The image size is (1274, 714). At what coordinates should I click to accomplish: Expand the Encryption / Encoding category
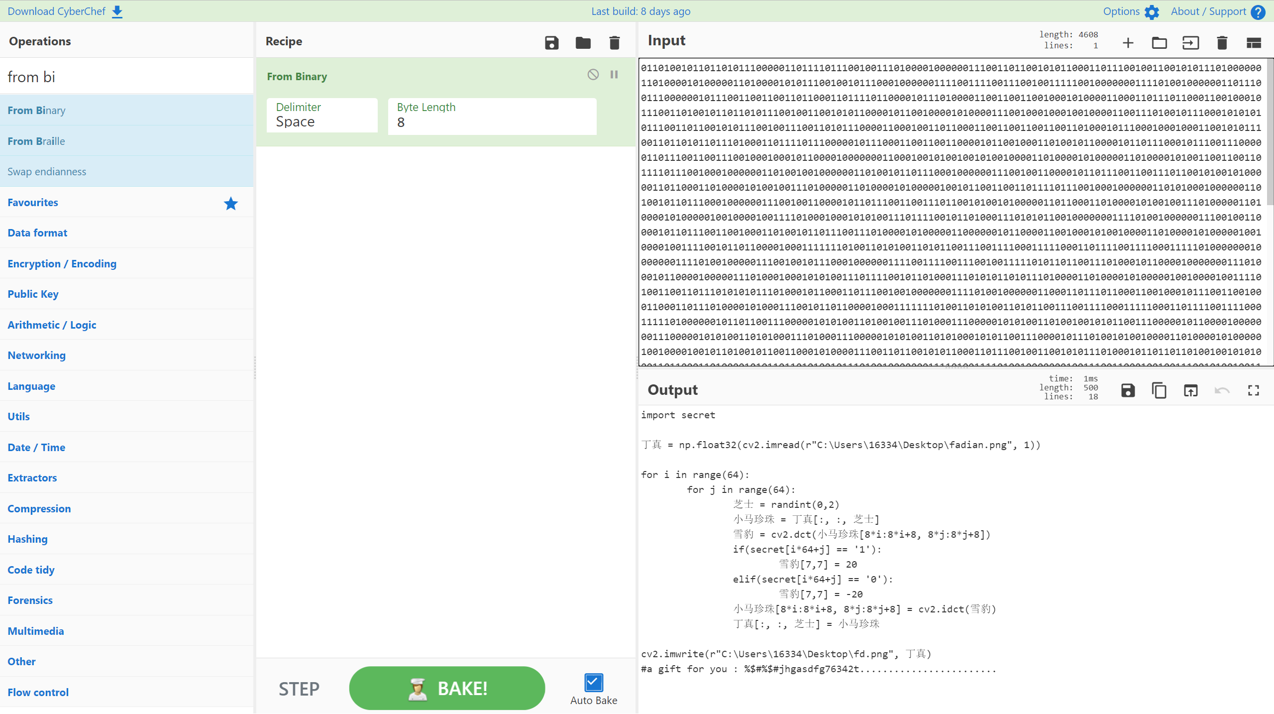(62, 264)
